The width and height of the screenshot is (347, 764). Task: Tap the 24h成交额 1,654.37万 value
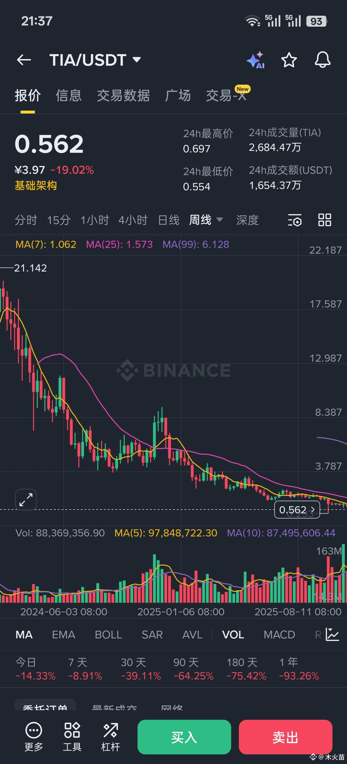click(275, 185)
